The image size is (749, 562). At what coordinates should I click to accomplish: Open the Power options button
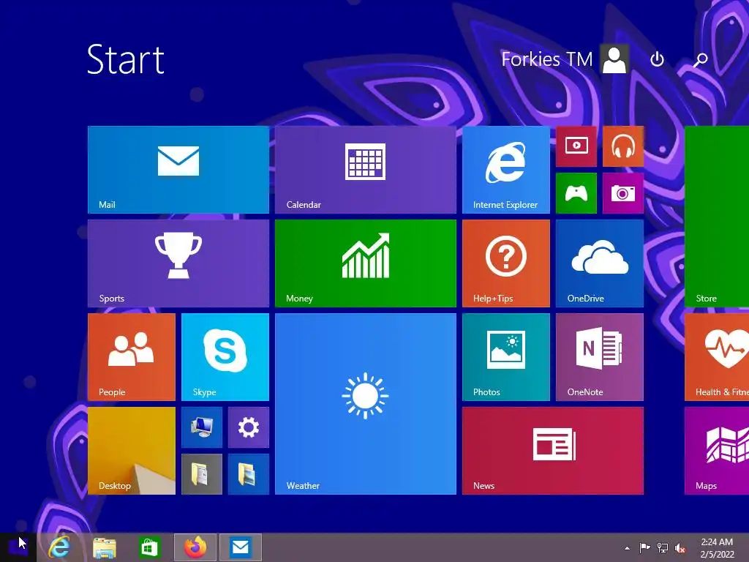pos(658,59)
